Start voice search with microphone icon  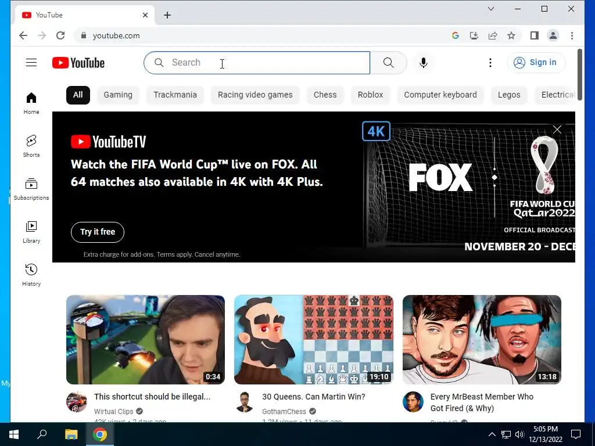tap(424, 63)
